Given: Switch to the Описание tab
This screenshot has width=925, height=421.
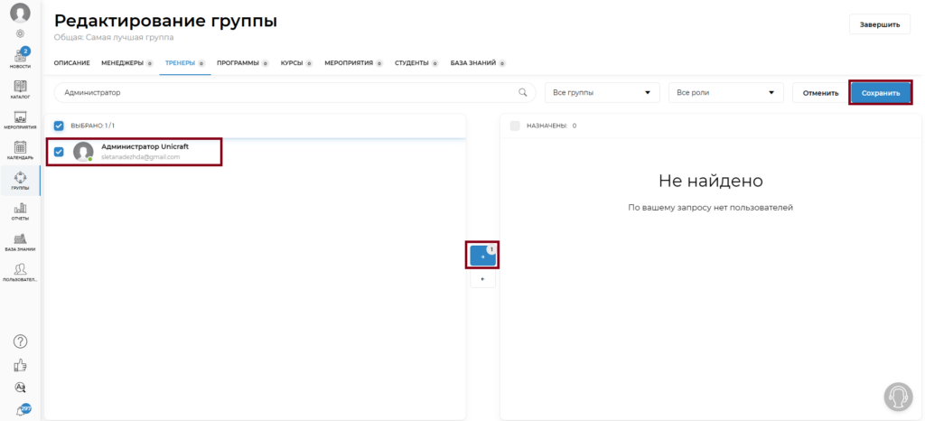Looking at the screenshot, I should pyautogui.click(x=72, y=63).
